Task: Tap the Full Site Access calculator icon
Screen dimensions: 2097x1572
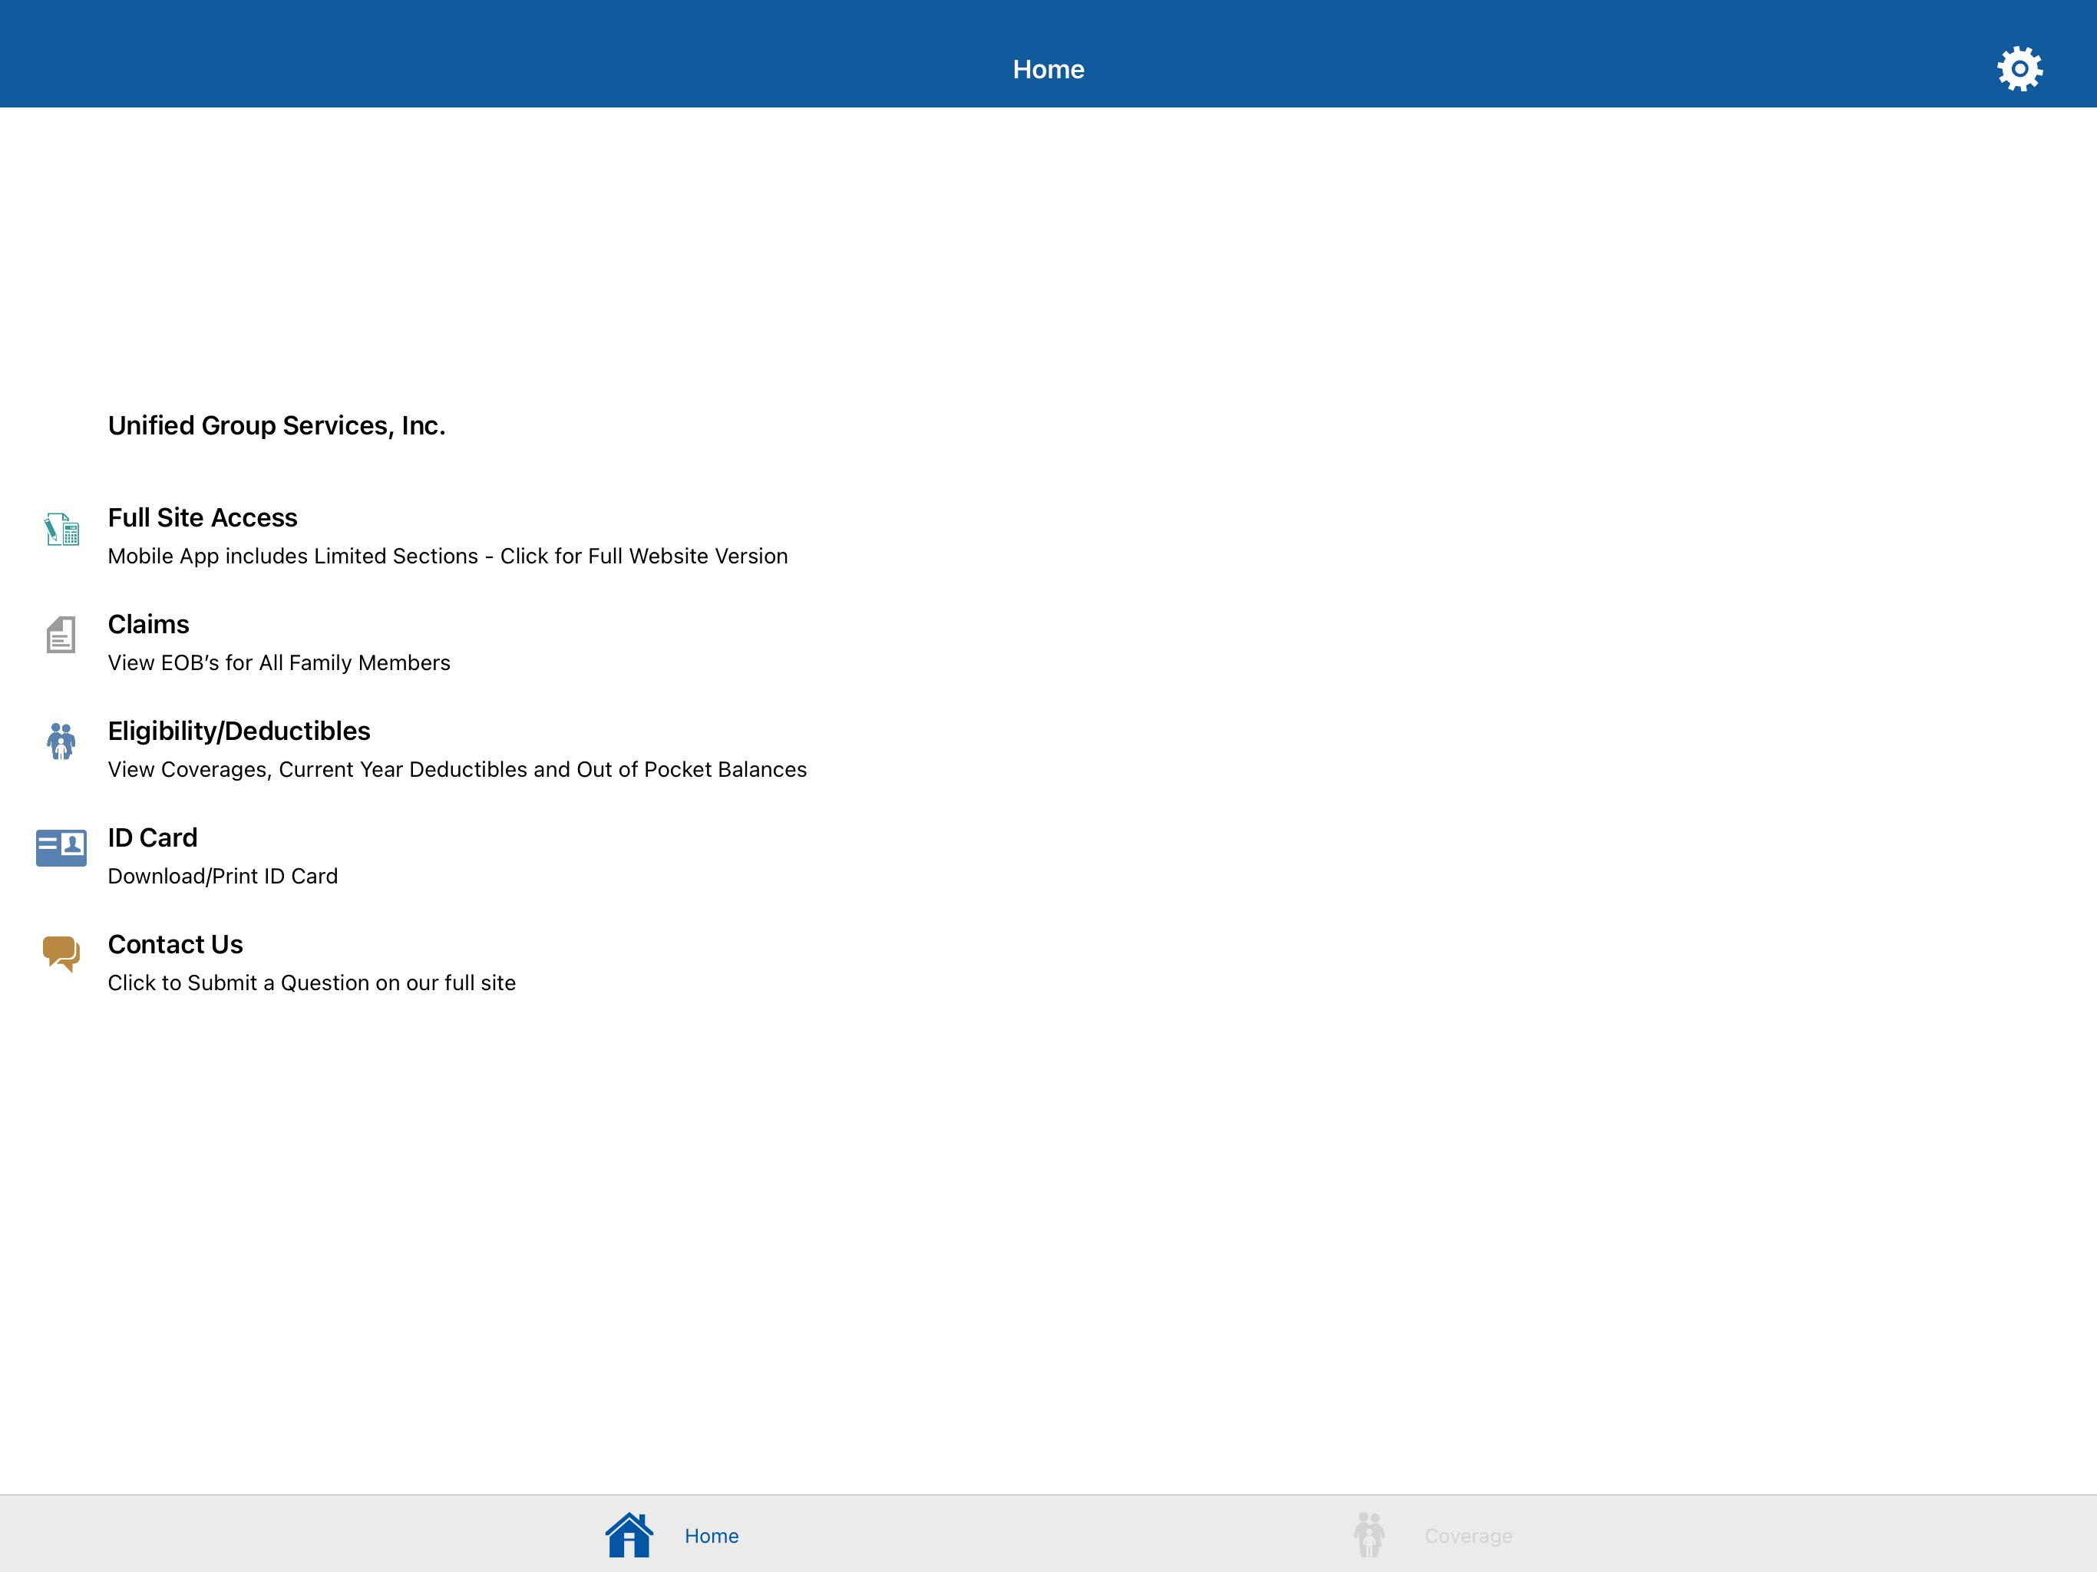Action: pos(61,529)
